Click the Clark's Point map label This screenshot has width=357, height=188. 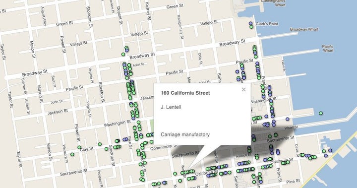[267, 24]
